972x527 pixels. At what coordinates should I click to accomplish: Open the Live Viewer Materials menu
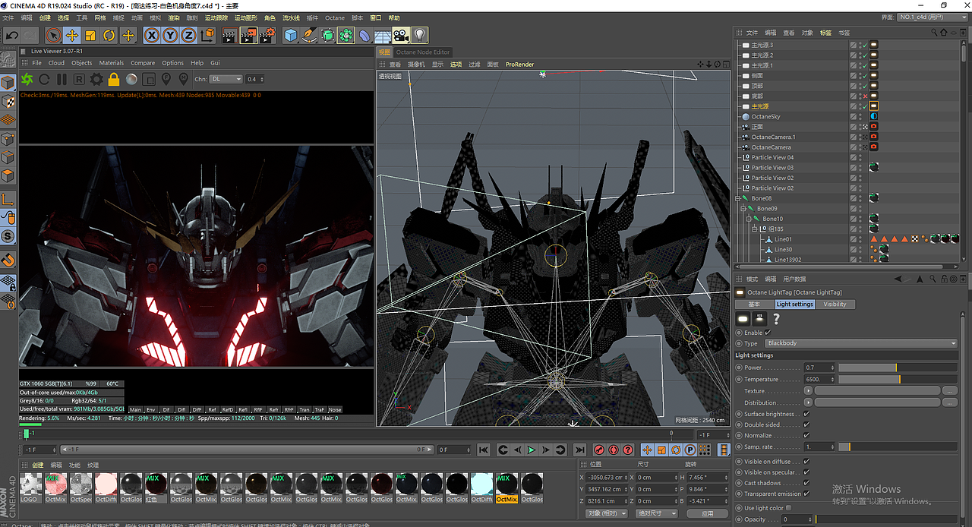112,63
